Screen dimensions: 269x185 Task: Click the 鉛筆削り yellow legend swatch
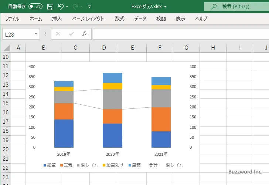(104, 165)
